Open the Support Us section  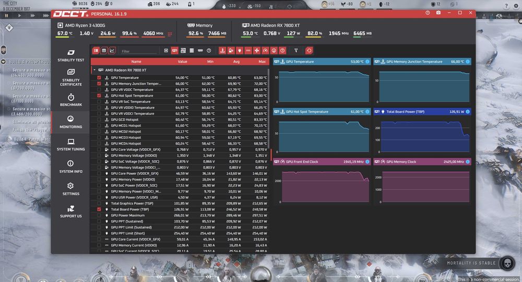70,211
